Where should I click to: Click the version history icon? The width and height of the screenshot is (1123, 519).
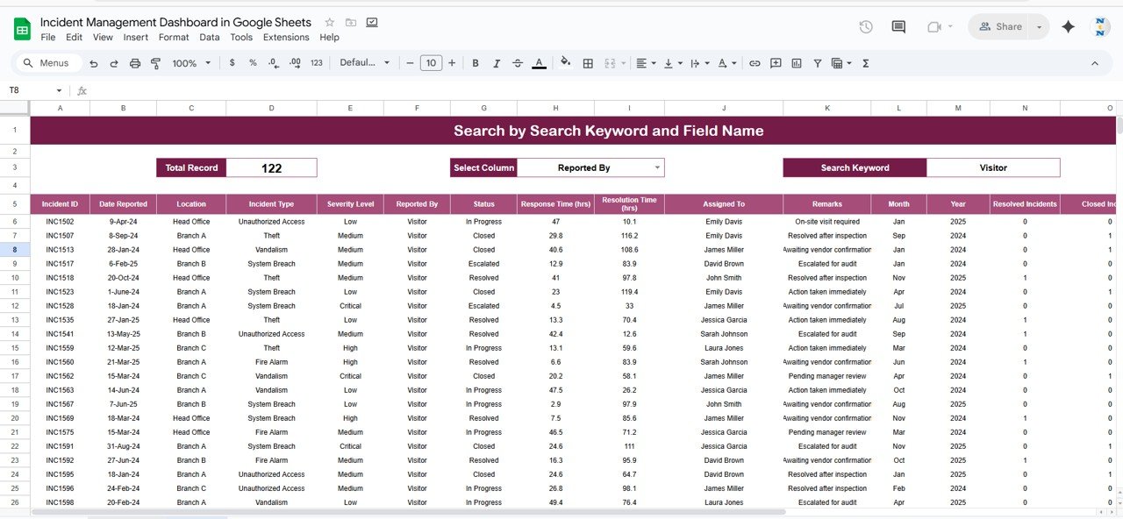pos(865,27)
